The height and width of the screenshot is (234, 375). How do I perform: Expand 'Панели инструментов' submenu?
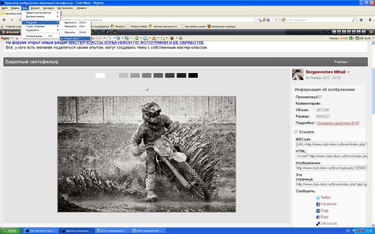click(40, 13)
